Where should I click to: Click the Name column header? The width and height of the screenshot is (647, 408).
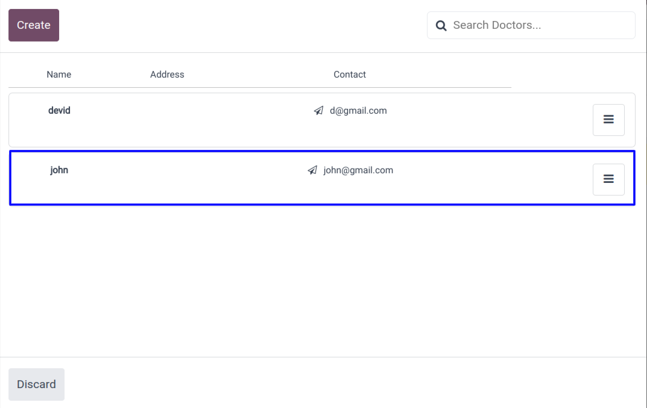[59, 75]
